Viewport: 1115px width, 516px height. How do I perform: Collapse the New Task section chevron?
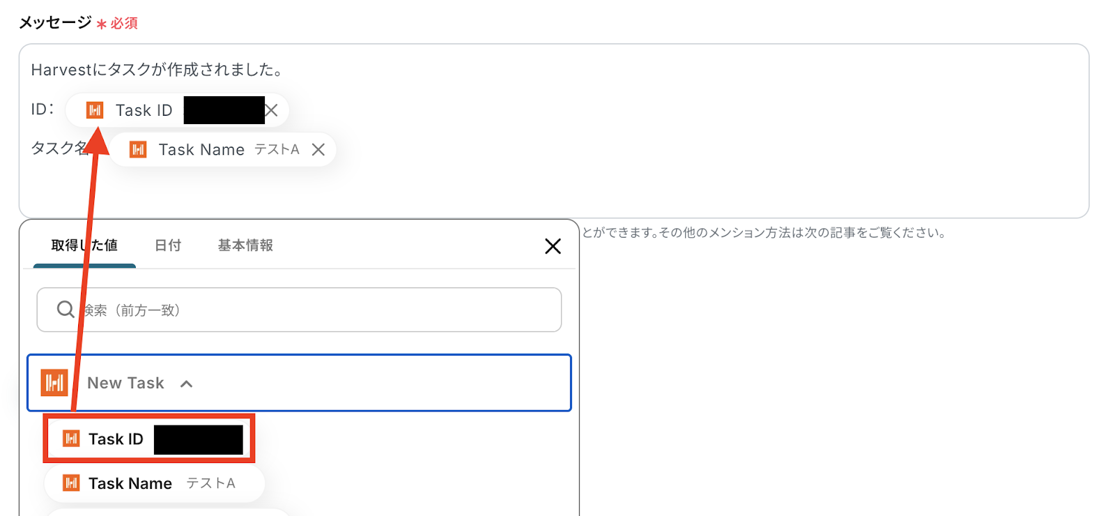tap(186, 384)
